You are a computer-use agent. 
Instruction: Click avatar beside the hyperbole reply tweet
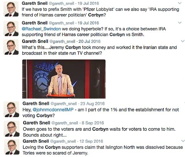point(11,29)
